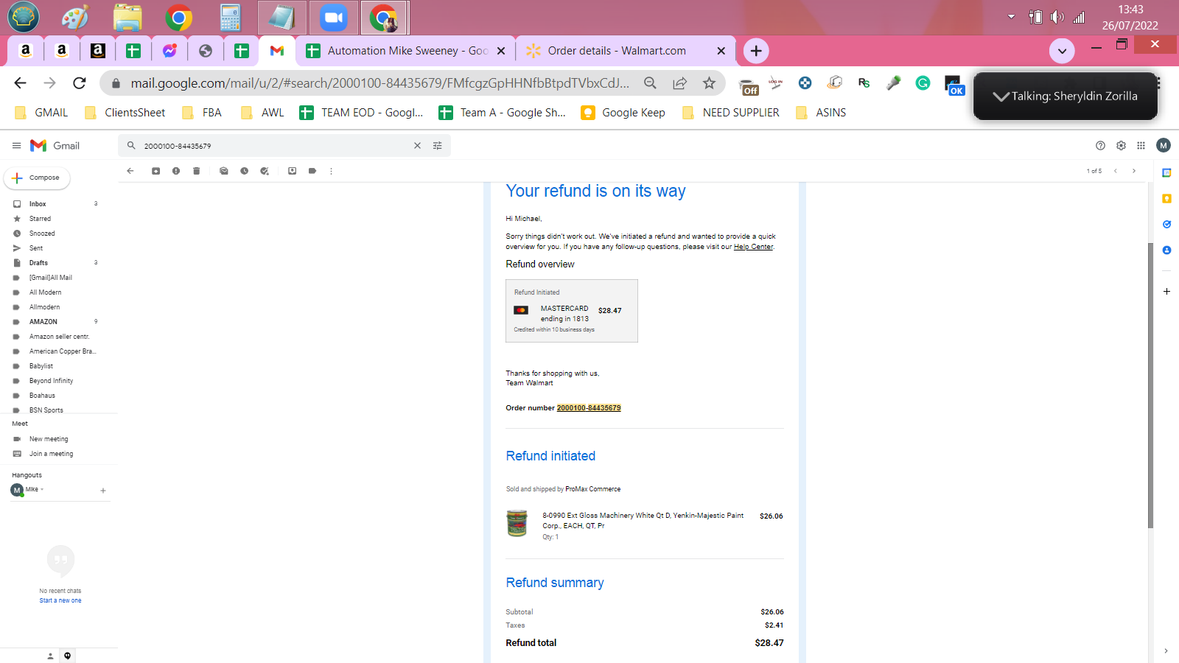Open Zoom from the taskbar

click(333, 18)
